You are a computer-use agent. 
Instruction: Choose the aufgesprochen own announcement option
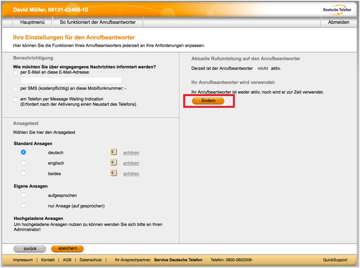[24, 195]
